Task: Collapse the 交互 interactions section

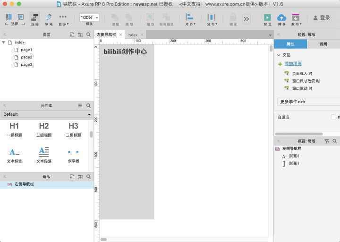Action: coord(279,55)
